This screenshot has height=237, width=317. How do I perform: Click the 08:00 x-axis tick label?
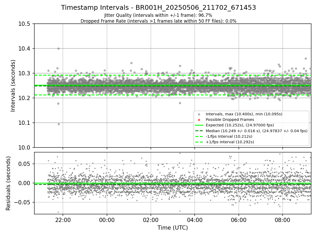[283, 220]
